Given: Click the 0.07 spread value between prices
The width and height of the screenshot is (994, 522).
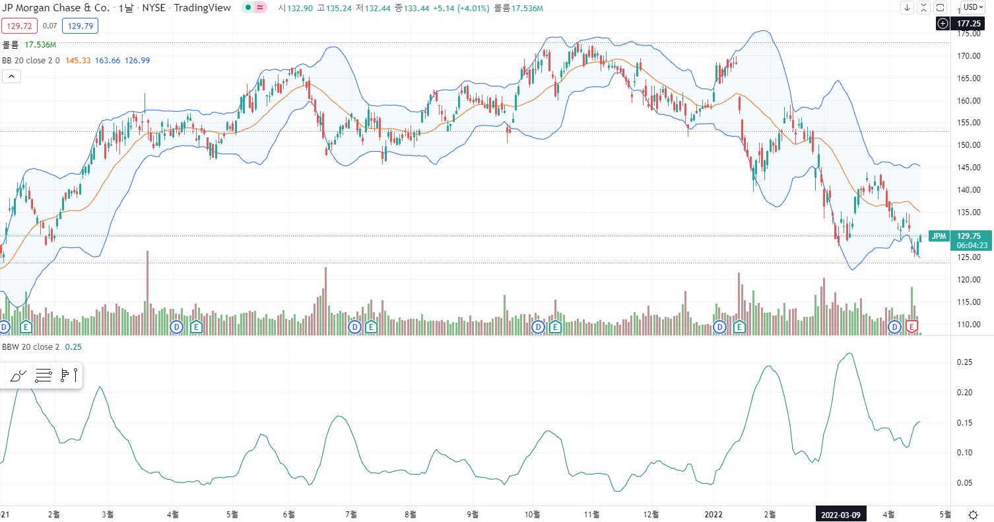Looking at the screenshot, I should pyautogui.click(x=49, y=26).
